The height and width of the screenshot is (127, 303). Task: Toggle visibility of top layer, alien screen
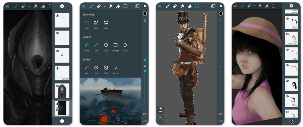(x=57, y=16)
